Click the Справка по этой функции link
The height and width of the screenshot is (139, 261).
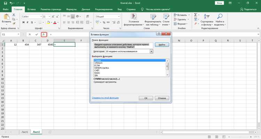pyautogui.click(x=105, y=98)
